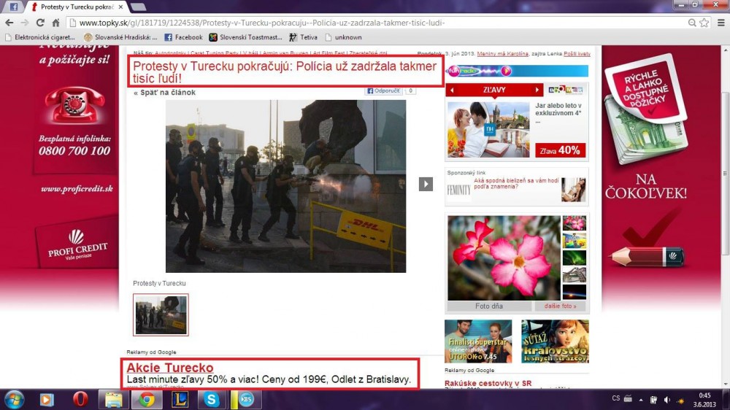730x410 pixels.
Task: Click the red telephone in Profi Credit ad
Action: pos(74,106)
